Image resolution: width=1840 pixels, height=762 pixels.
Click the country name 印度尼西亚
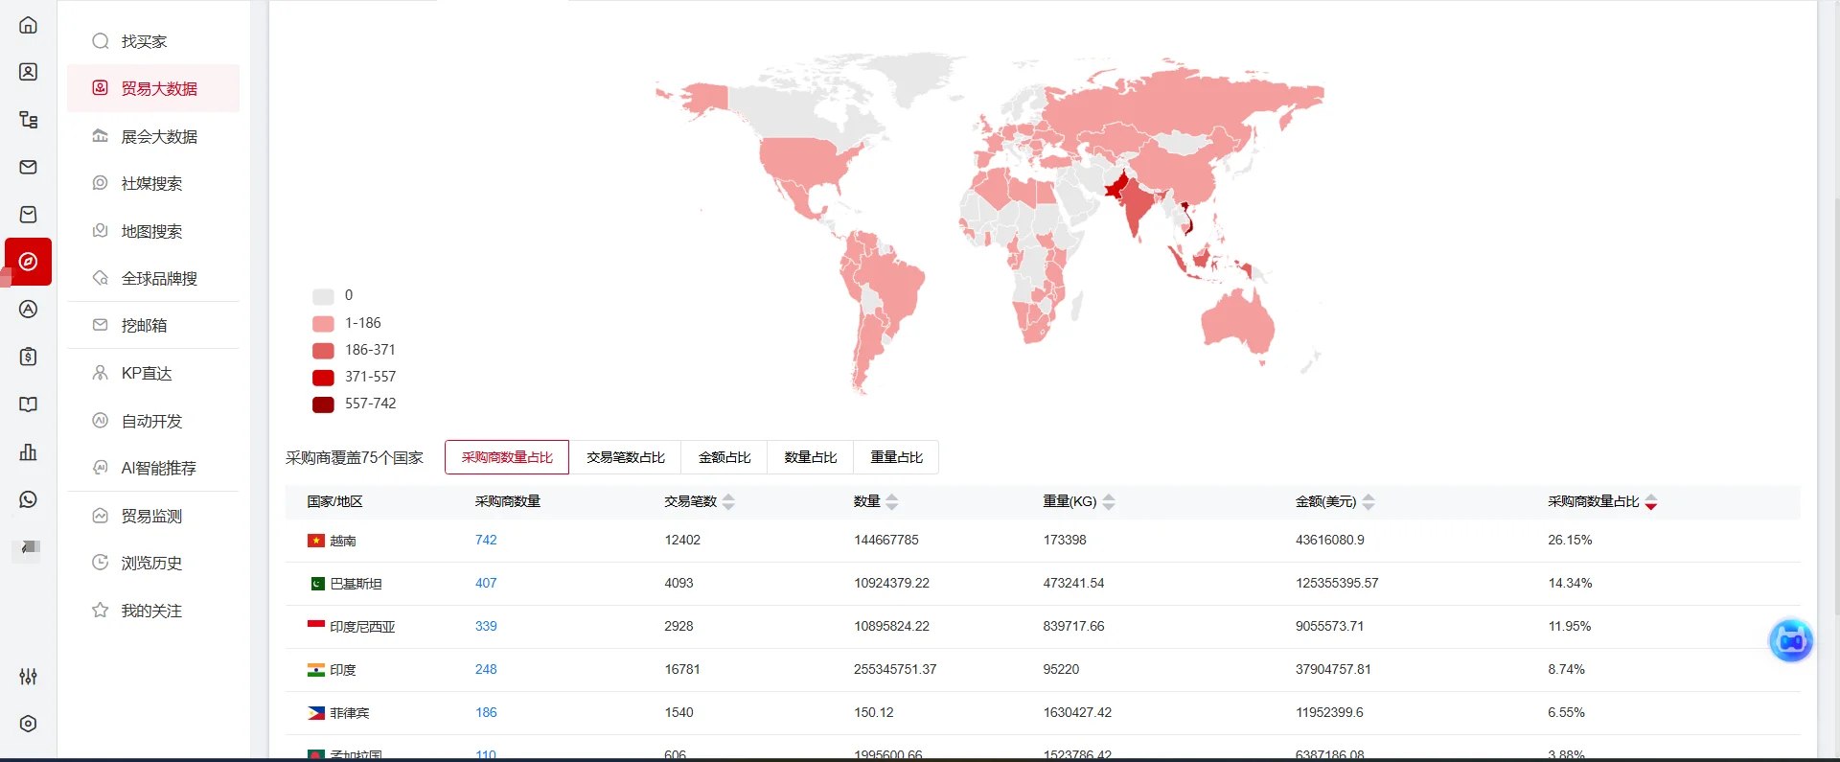362,627
